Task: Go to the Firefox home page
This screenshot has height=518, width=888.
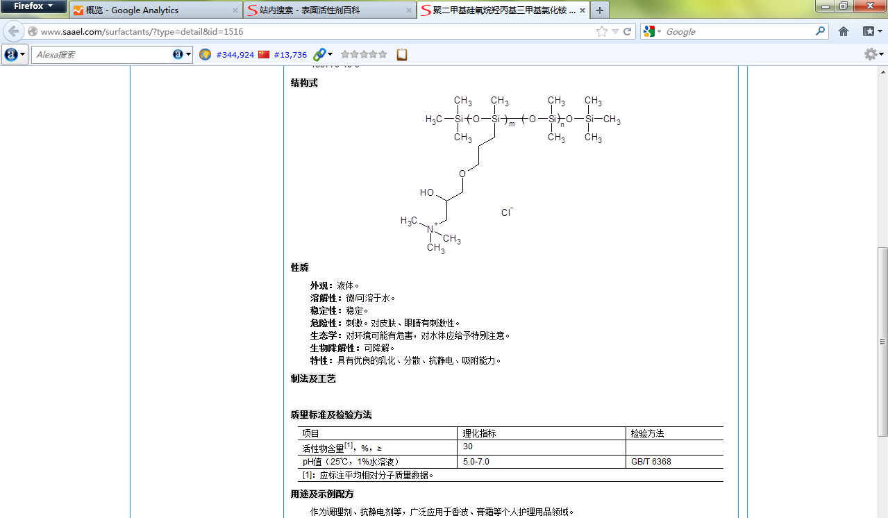Action: (844, 31)
